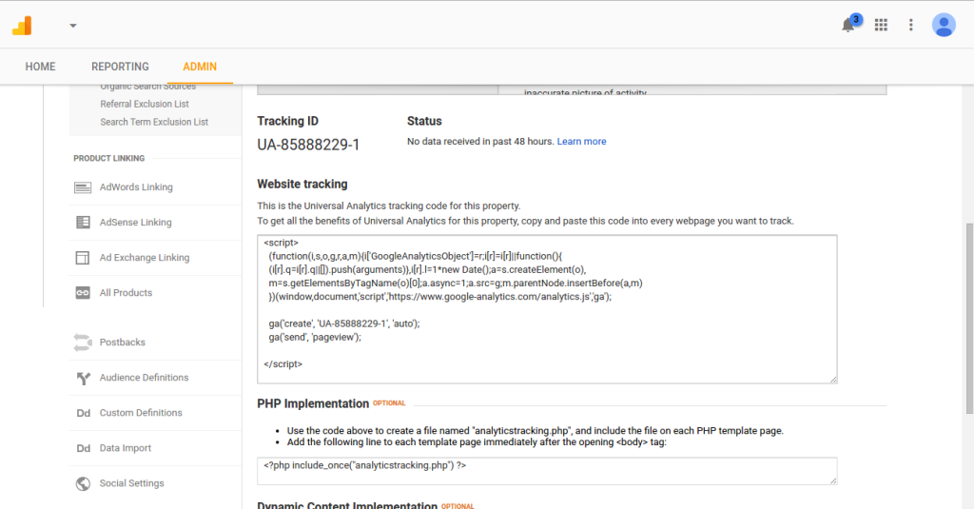
Task: Click the Dd icon beside Custom Definitions
Action: tap(84, 413)
